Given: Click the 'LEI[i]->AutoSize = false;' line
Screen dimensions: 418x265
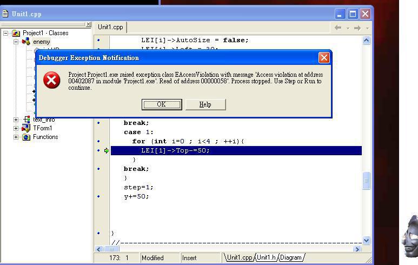Looking at the screenshot, I should [x=195, y=40].
